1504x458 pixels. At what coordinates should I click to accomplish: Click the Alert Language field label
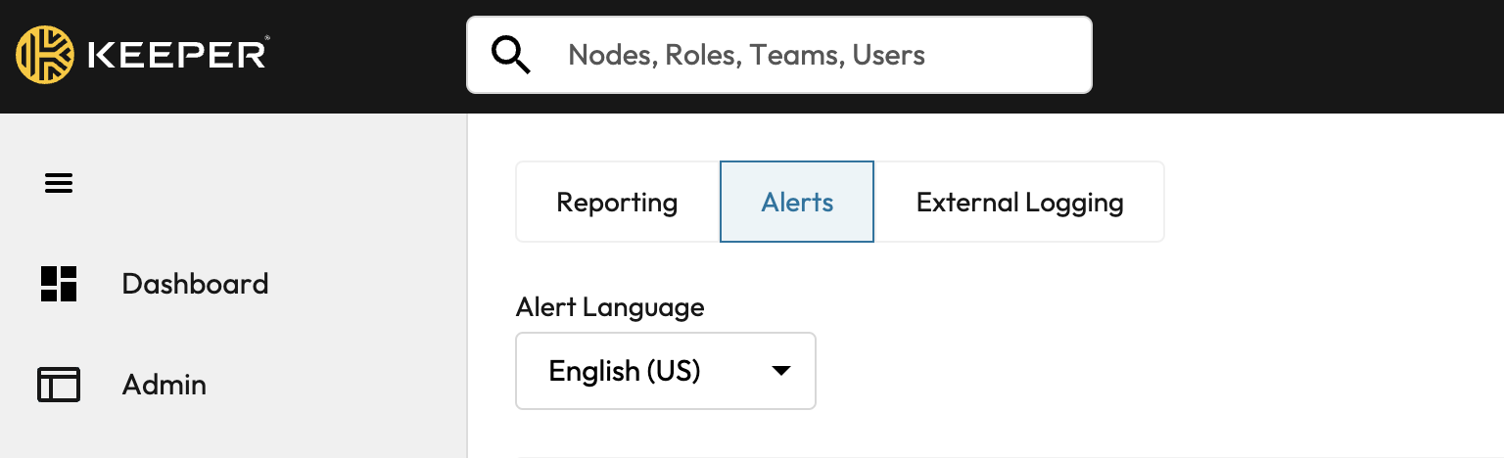pos(609,307)
